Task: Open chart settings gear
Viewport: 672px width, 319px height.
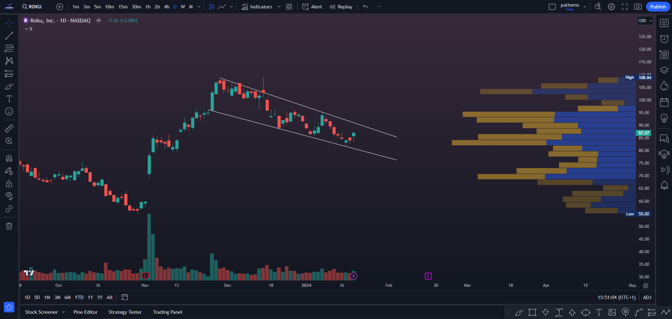Action: coord(611,7)
